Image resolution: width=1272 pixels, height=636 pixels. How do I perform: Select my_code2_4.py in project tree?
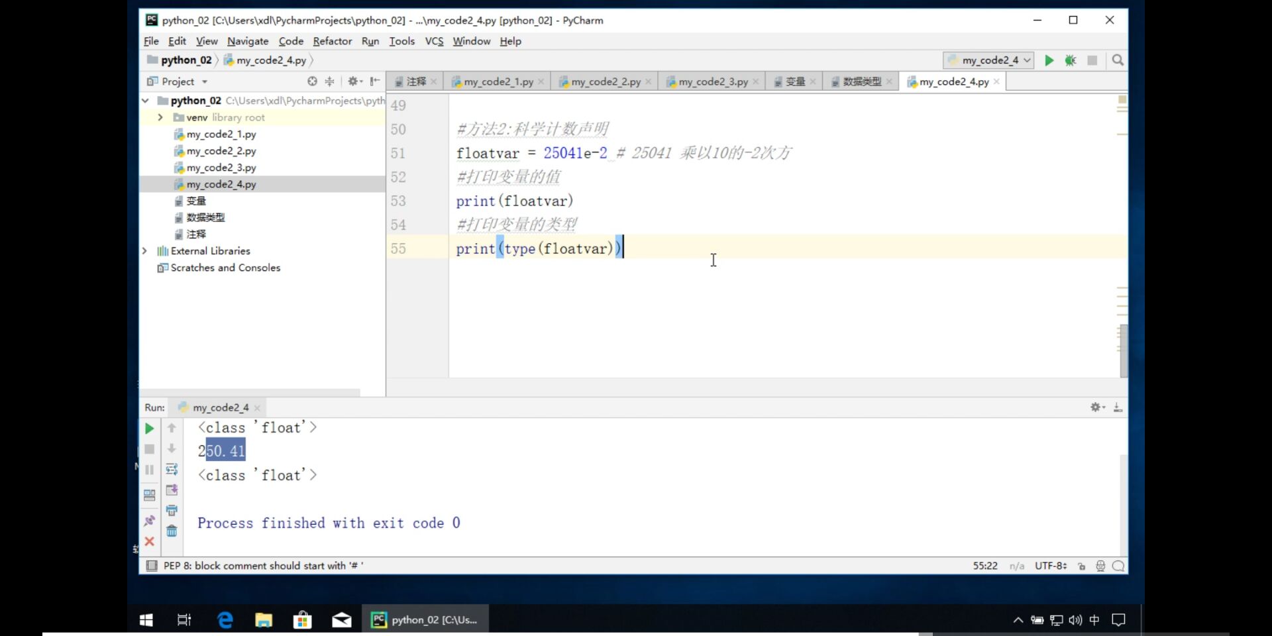point(221,184)
